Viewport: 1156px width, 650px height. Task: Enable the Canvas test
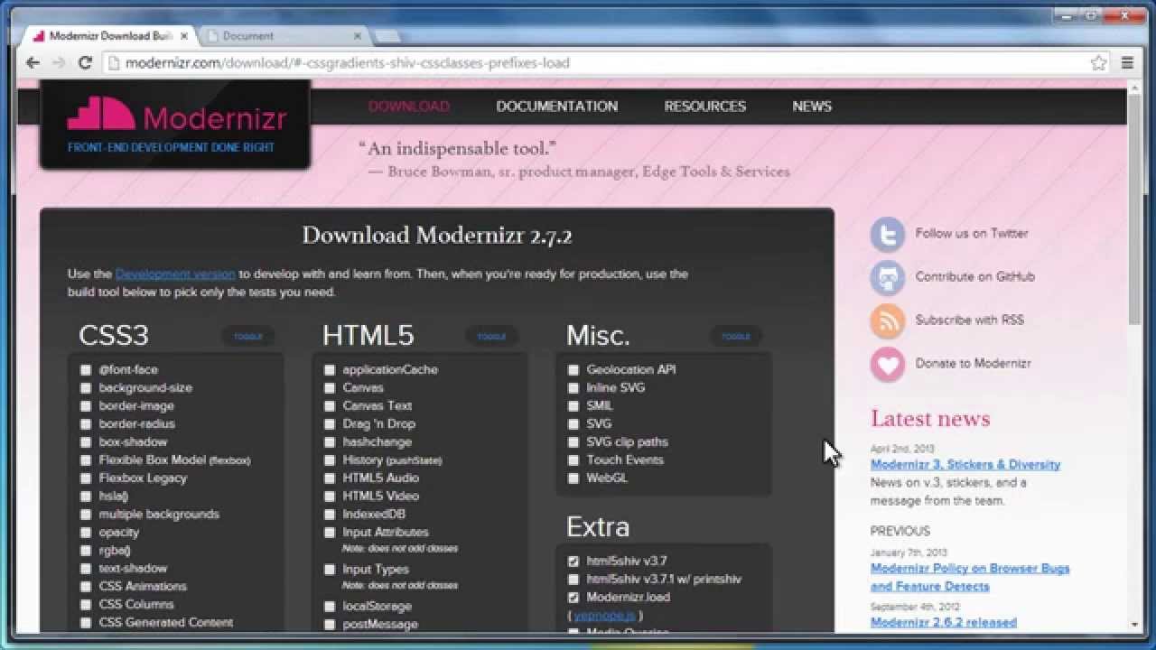pos(330,388)
